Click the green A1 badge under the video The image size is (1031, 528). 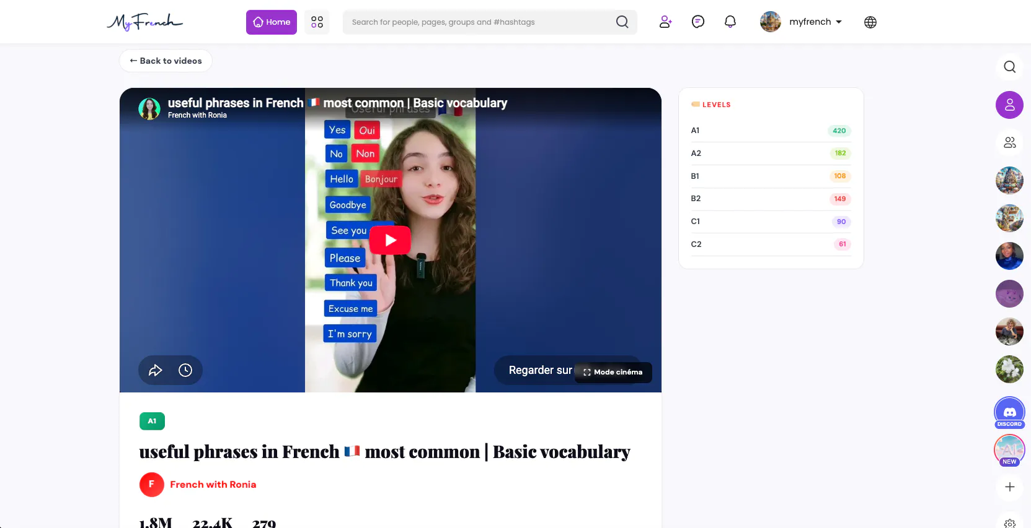[x=152, y=421]
